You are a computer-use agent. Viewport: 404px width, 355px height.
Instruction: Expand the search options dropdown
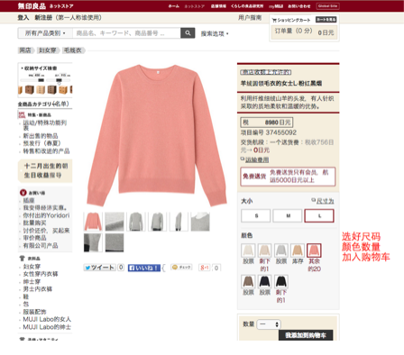coord(215,33)
